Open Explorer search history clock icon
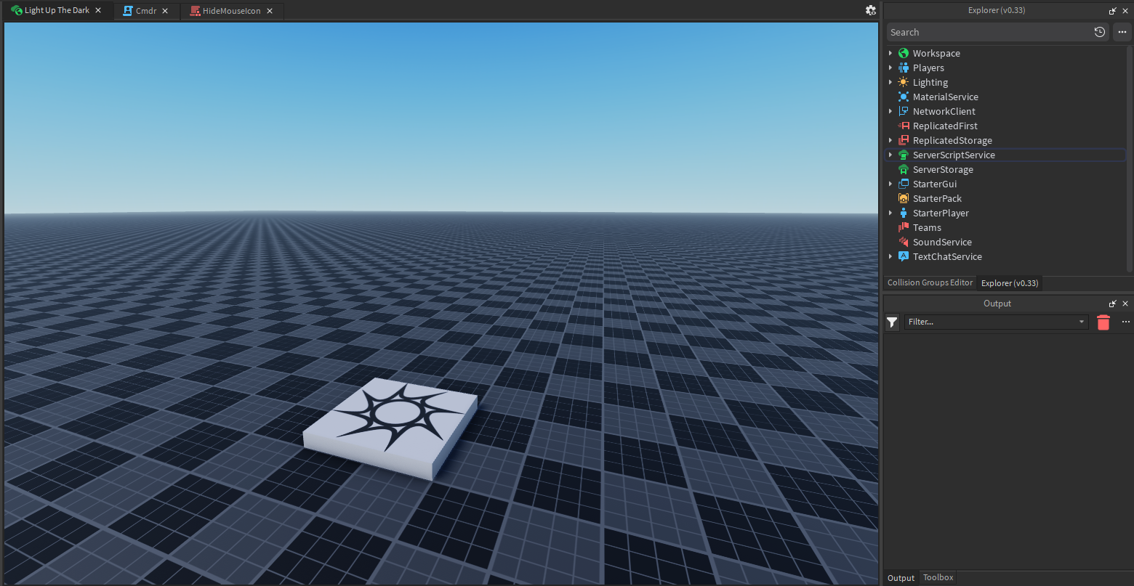This screenshot has width=1134, height=586. tap(1099, 32)
